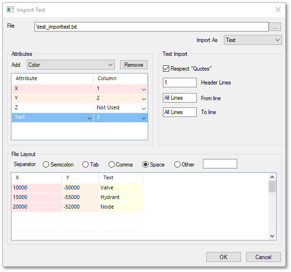Select the Semicolon separator radio button

[46, 165]
